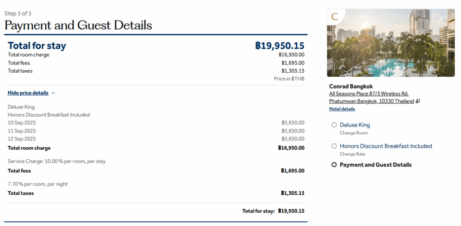Click Change Rate under the Honors rate
Viewport: 461px width, 226px height.
click(x=352, y=154)
